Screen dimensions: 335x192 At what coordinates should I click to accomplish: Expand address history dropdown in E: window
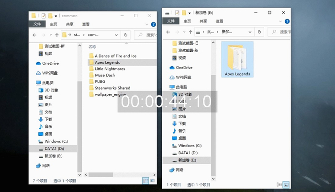[x=250, y=32]
